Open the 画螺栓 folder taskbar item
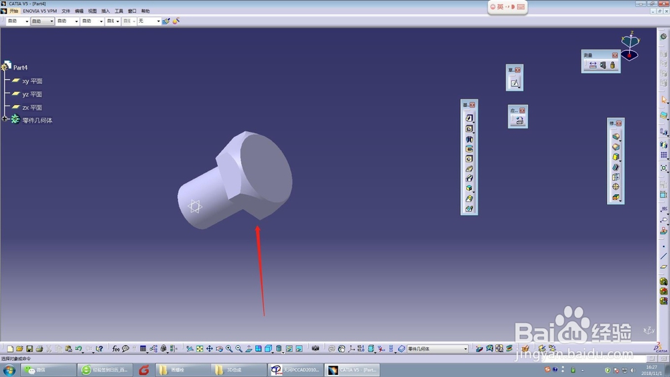The height and width of the screenshot is (377, 670). coord(182,370)
